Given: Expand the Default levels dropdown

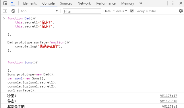Looking at the screenshot, I should pos(115,11).
